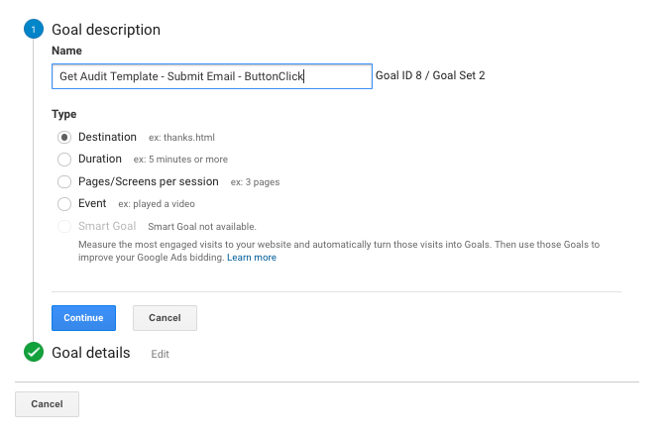The height and width of the screenshot is (438, 671).
Task: Click the Goal ID 8 / Goal Set 2 text
Action: point(430,75)
